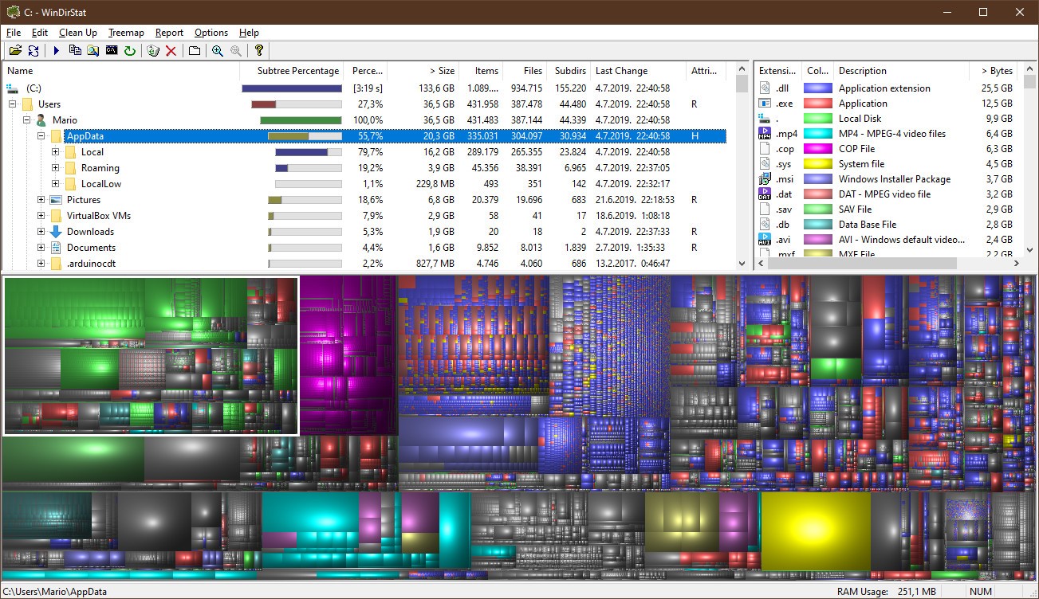Click the .mp4 file type icon
This screenshot has height=599, width=1039.
765,134
